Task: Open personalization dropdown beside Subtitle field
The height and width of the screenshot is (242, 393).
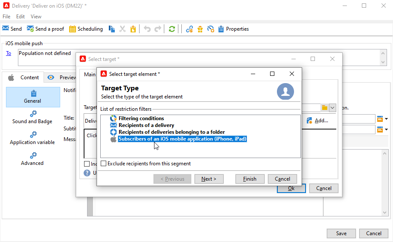Action: [x=382, y=130]
